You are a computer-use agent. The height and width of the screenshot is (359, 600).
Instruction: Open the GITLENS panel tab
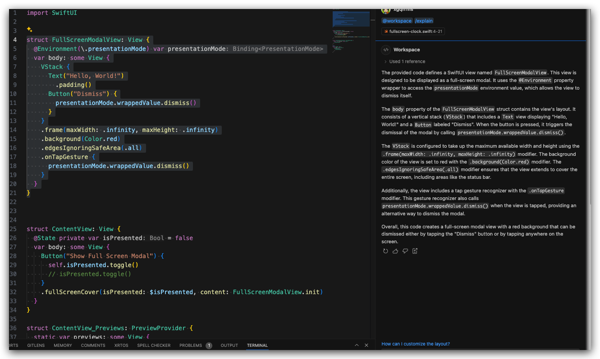click(36, 345)
